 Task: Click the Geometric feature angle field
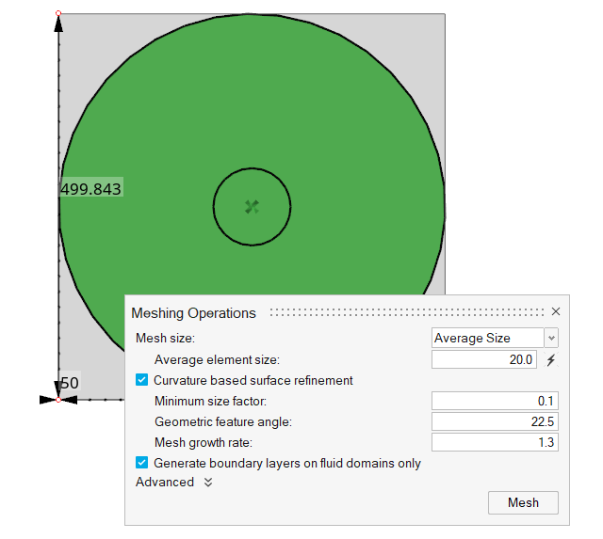(x=494, y=421)
